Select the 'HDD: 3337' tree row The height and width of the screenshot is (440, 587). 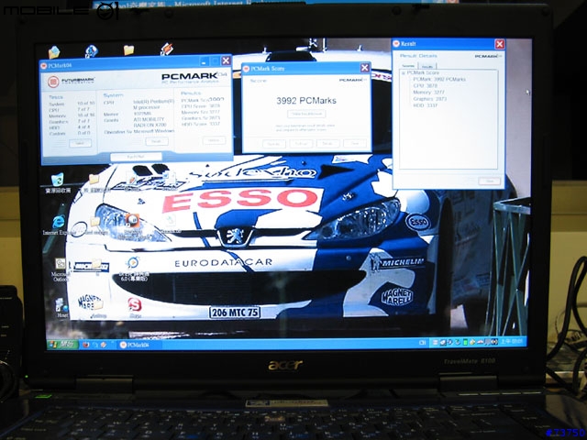(426, 105)
